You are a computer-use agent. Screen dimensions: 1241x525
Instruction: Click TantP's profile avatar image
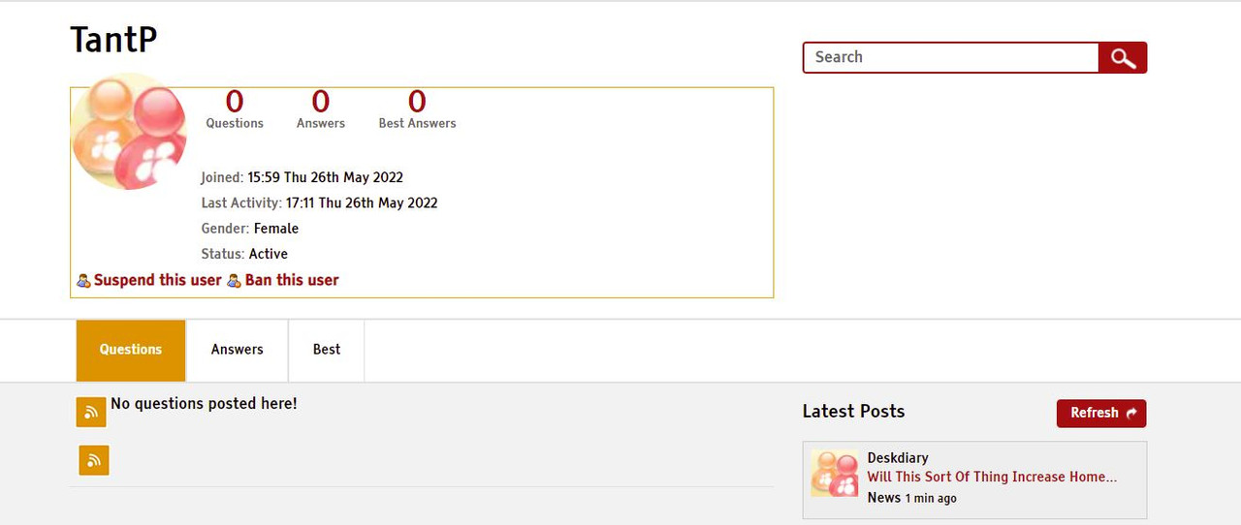point(129,131)
